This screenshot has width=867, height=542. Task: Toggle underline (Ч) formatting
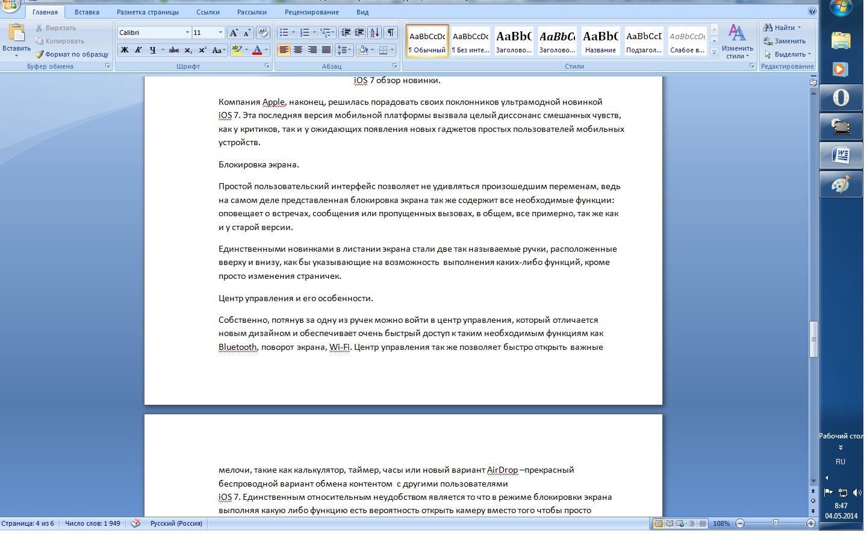152,50
